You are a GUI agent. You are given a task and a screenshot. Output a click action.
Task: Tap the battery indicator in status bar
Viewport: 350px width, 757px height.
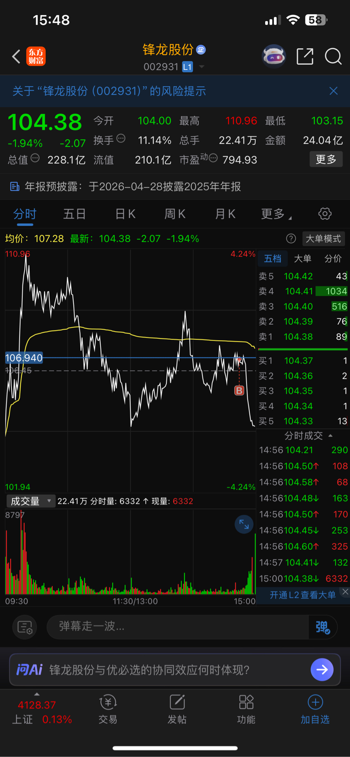[x=317, y=20]
